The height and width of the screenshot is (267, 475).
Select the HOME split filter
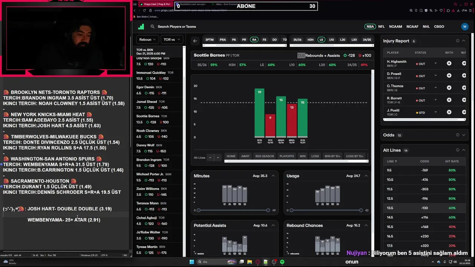tap(231, 156)
